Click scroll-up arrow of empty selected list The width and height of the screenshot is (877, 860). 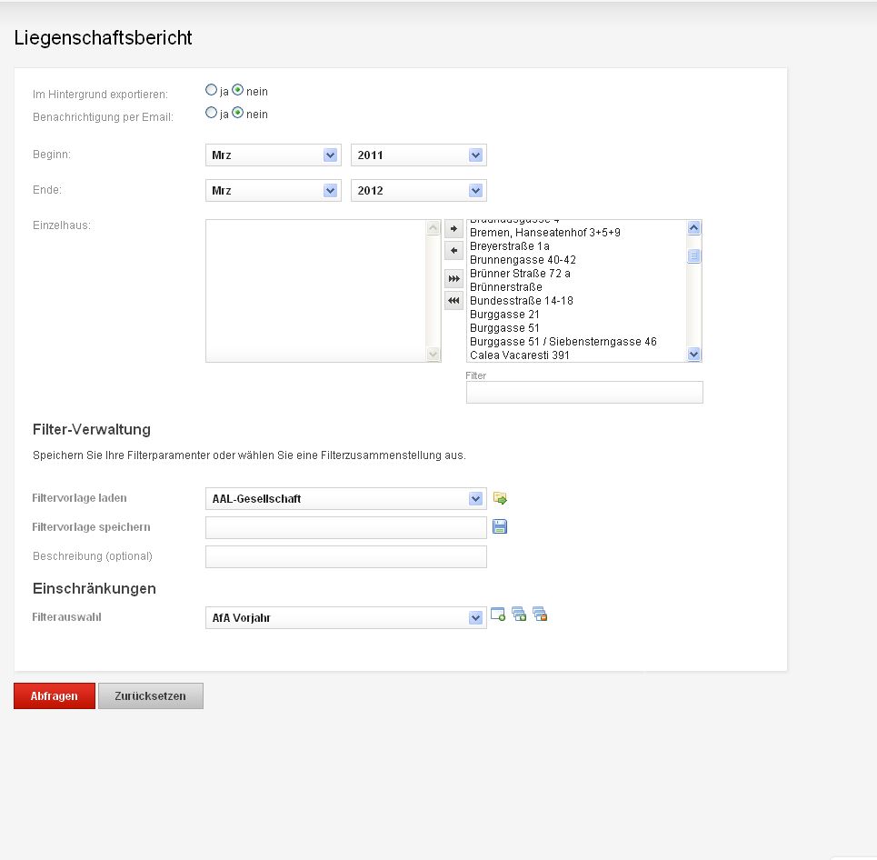[433, 227]
